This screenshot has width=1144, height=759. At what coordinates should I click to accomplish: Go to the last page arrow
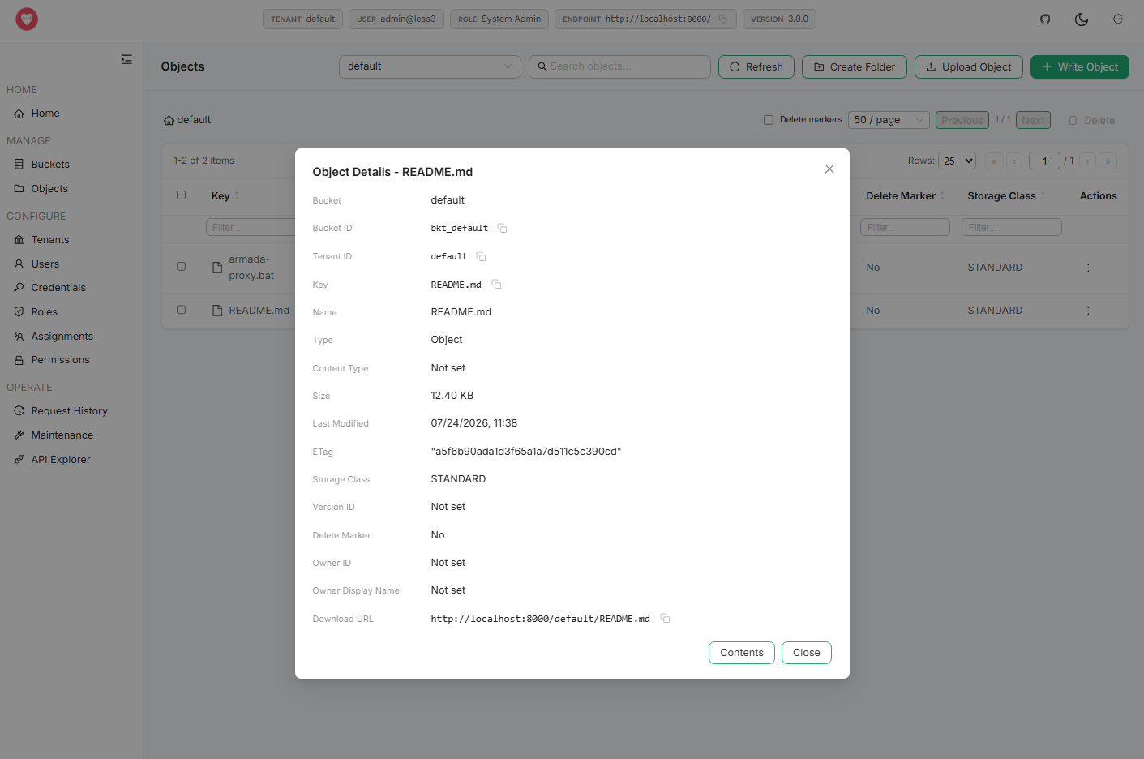pos(1108,161)
